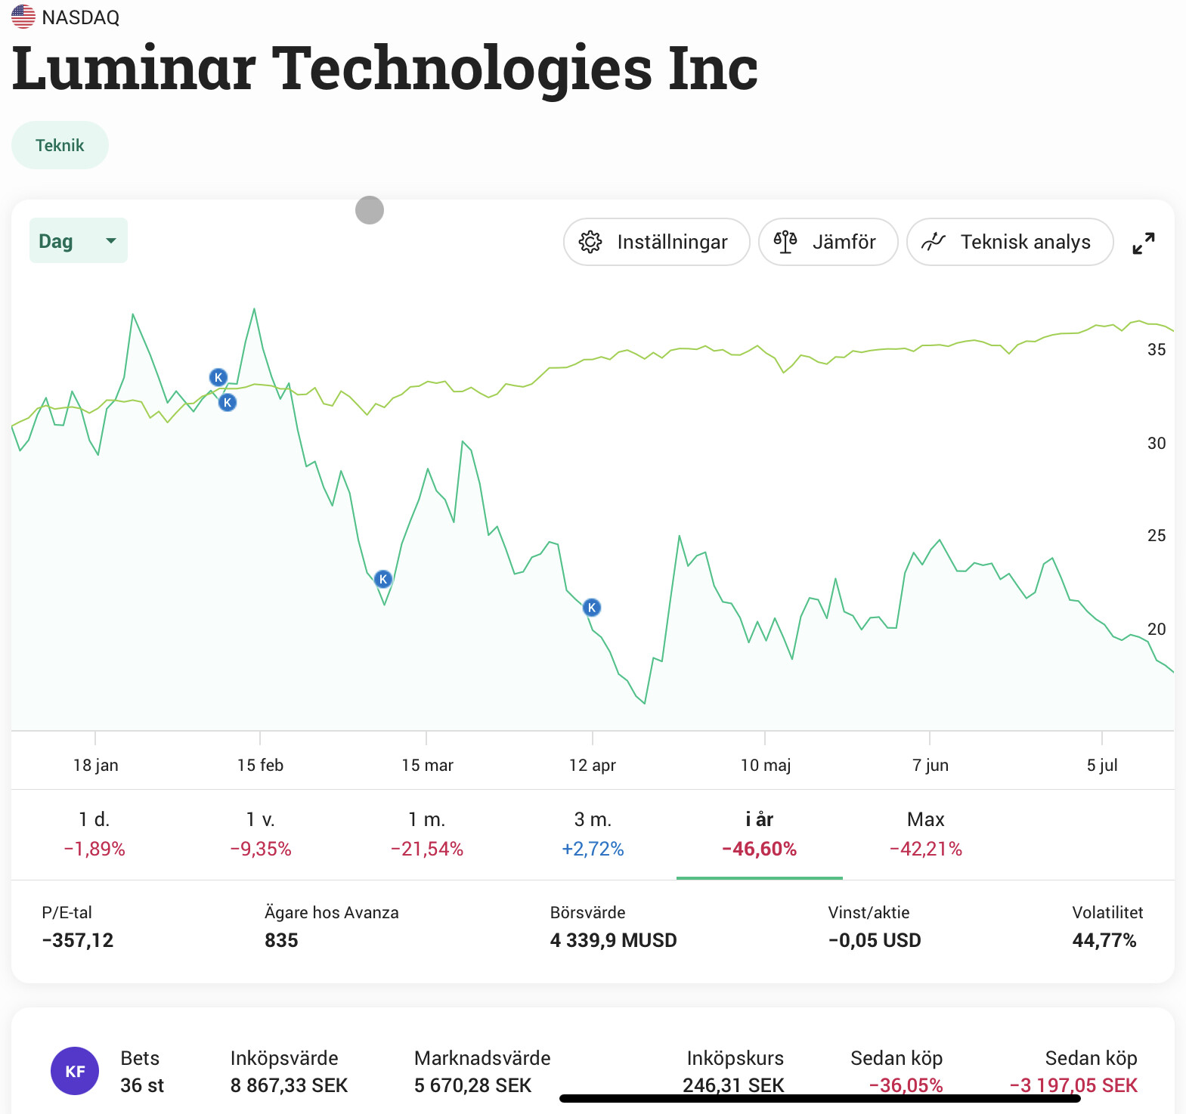Screen dimensions: 1186x1114
Task: Select the 1 d. period tab
Action: click(94, 834)
